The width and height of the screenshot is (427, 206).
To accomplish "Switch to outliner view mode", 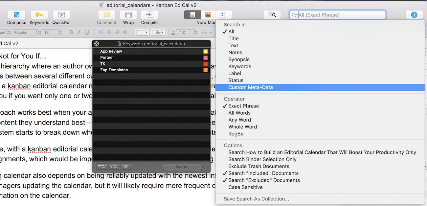I will point(224,15).
